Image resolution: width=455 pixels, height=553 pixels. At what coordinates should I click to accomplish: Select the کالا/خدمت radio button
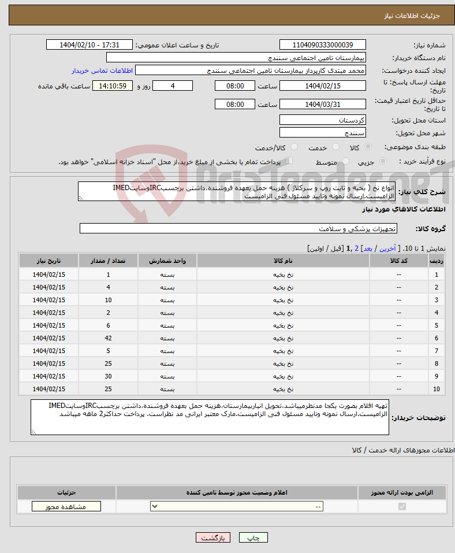pos(294,147)
